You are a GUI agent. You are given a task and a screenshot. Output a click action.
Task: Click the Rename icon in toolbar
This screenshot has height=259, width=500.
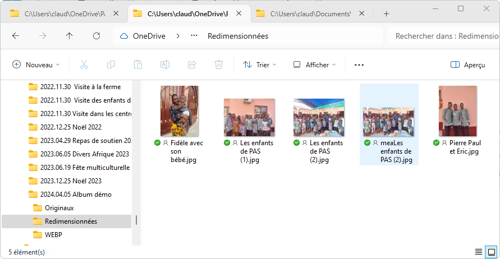[165, 65]
